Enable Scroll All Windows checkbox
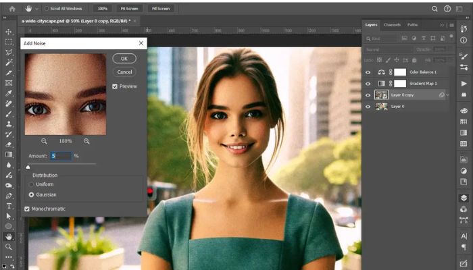 pyautogui.click(x=47, y=9)
